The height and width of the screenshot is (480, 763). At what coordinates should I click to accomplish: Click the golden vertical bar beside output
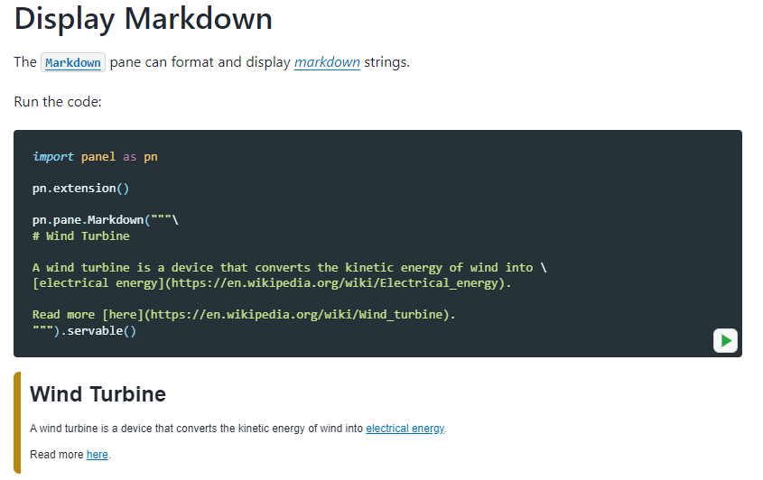point(17,422)
